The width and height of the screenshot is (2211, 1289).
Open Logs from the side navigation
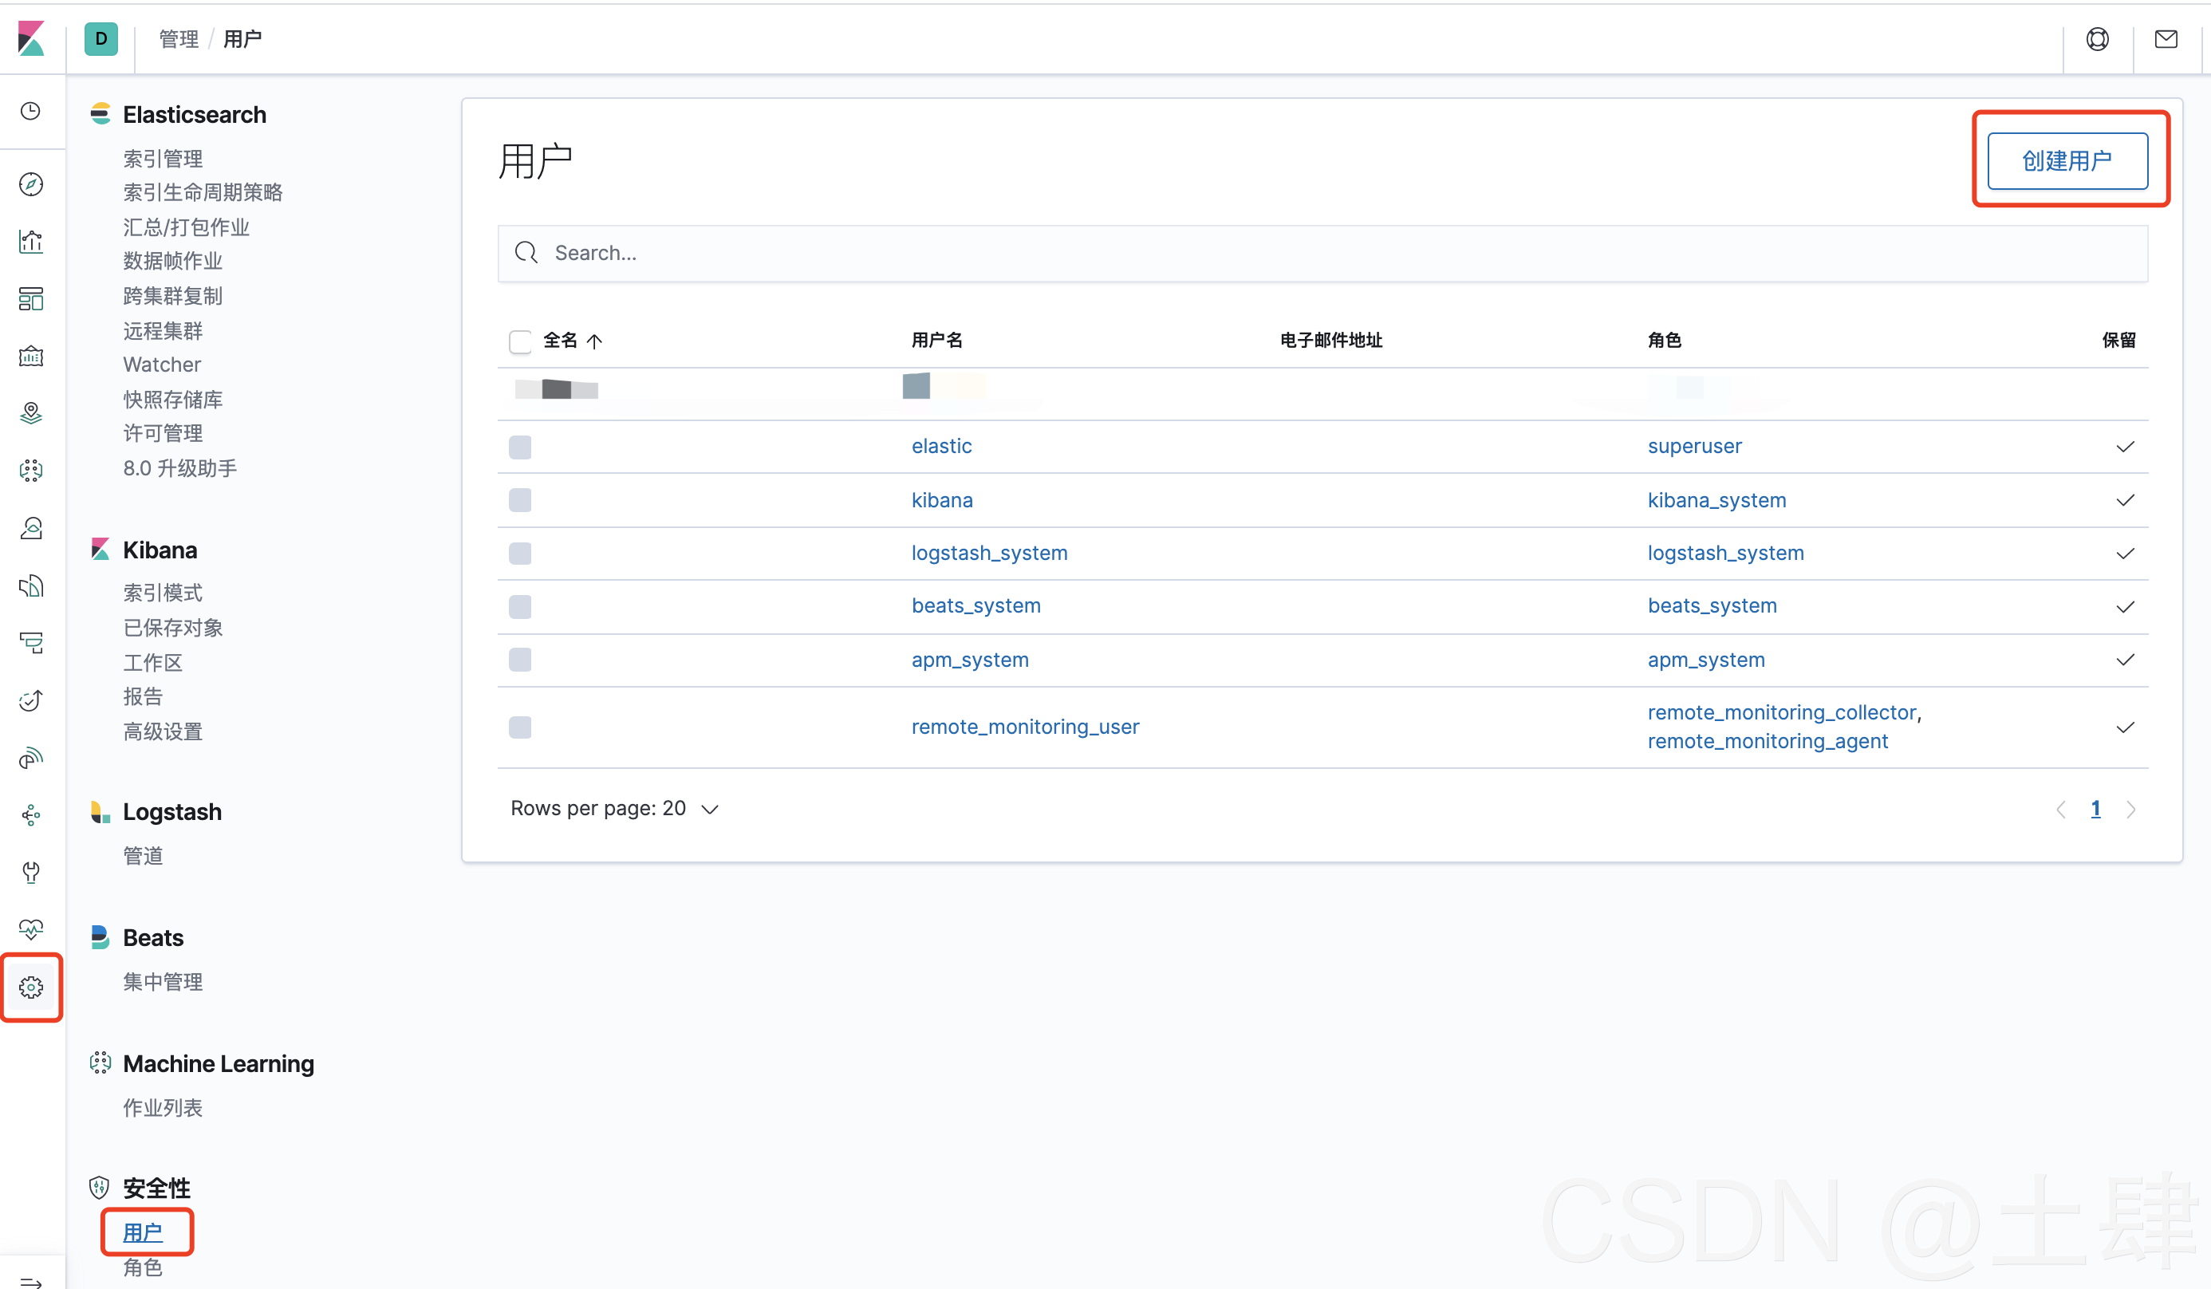30,585
